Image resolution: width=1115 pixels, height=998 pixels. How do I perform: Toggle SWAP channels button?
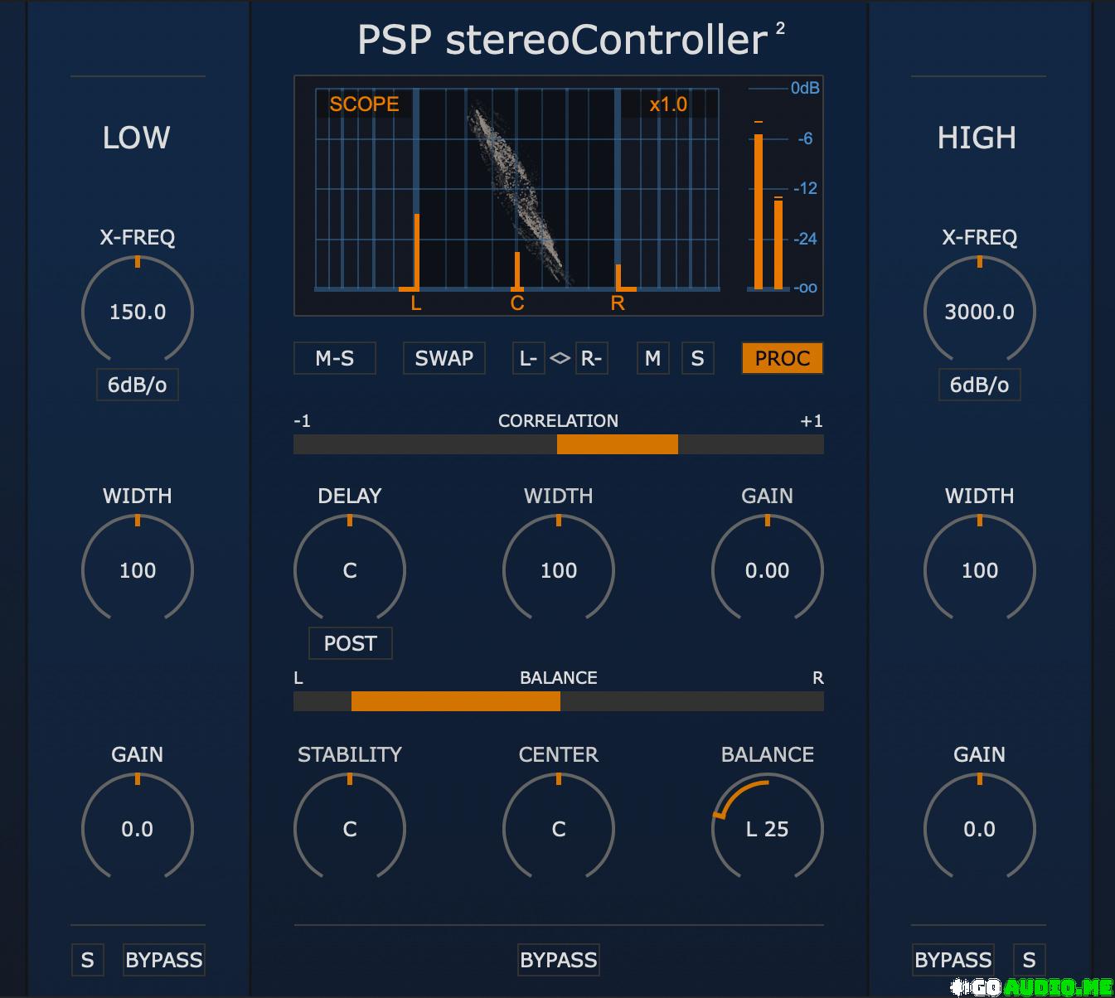coord(444,359)
